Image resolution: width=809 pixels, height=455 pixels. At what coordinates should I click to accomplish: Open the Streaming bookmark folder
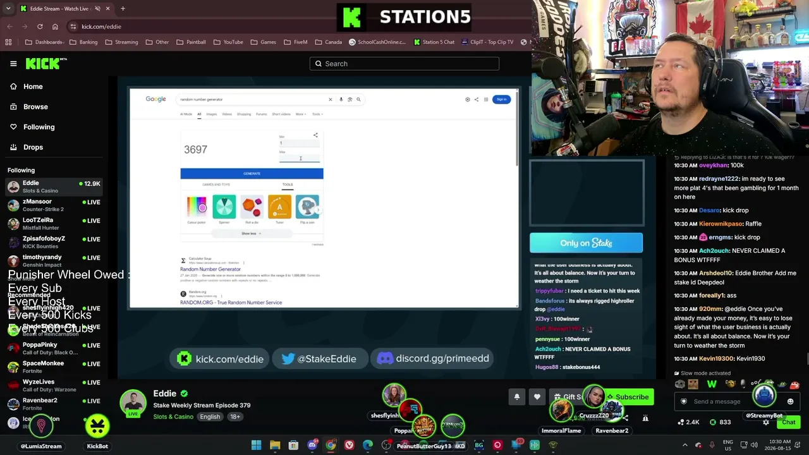[121, 42]
